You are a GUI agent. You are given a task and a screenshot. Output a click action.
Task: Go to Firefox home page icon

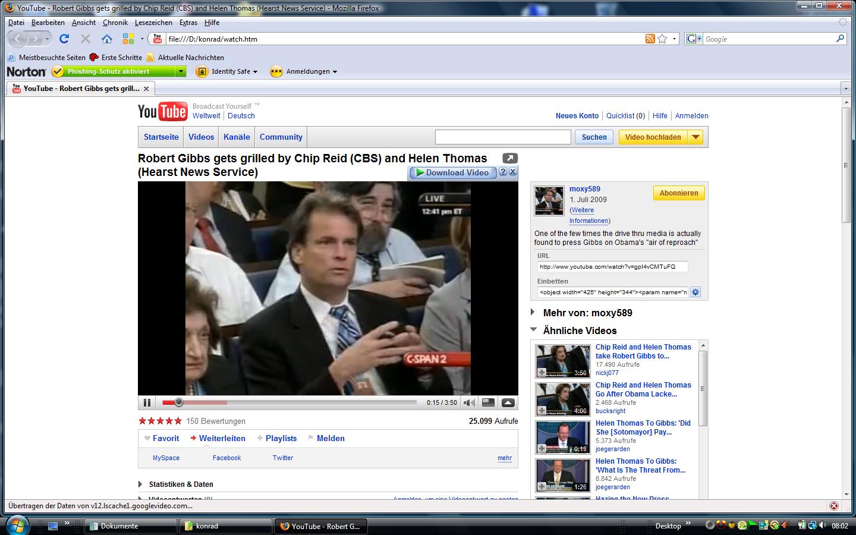[107, 39]
